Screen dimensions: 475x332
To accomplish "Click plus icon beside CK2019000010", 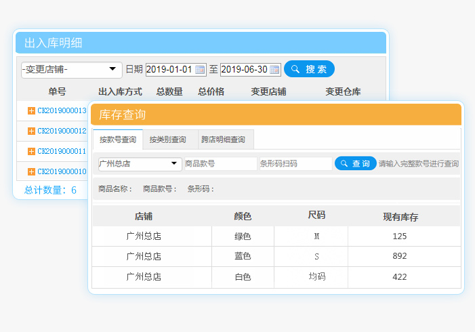I will [x=31, y=171].
